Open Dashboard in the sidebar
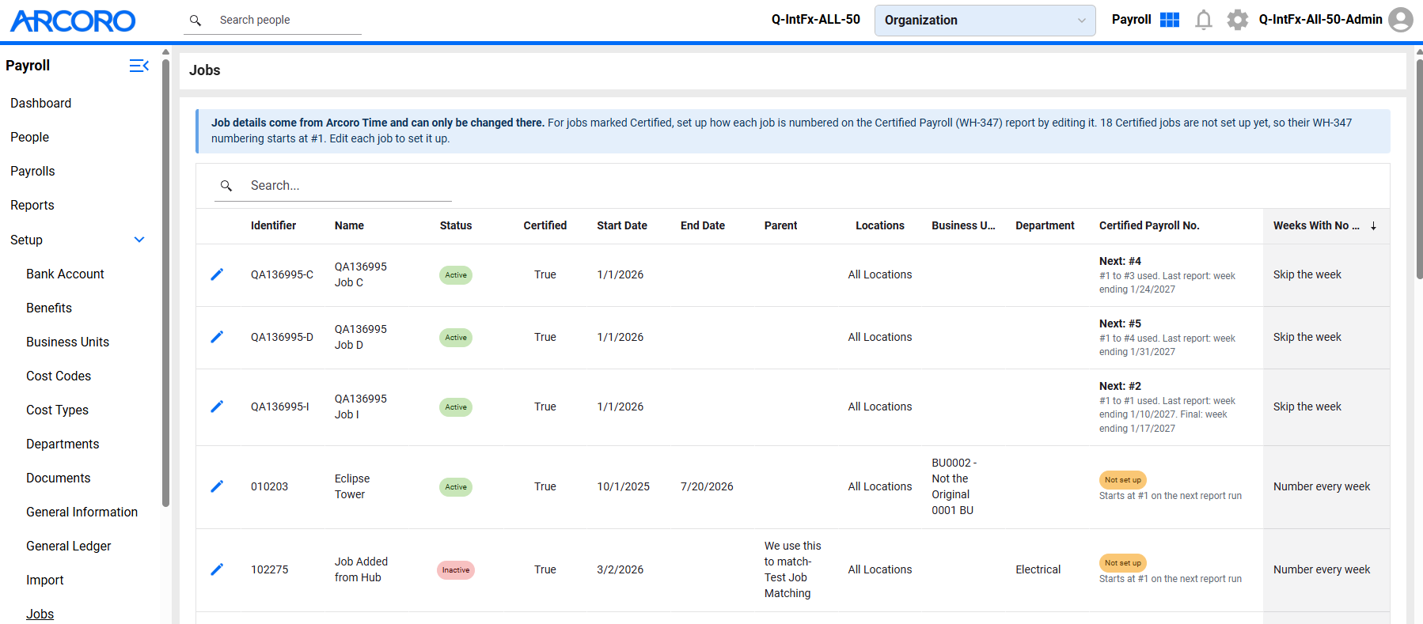Image resolution: width=1423 pixels, height=624 pixels. [x=41, y=103]
